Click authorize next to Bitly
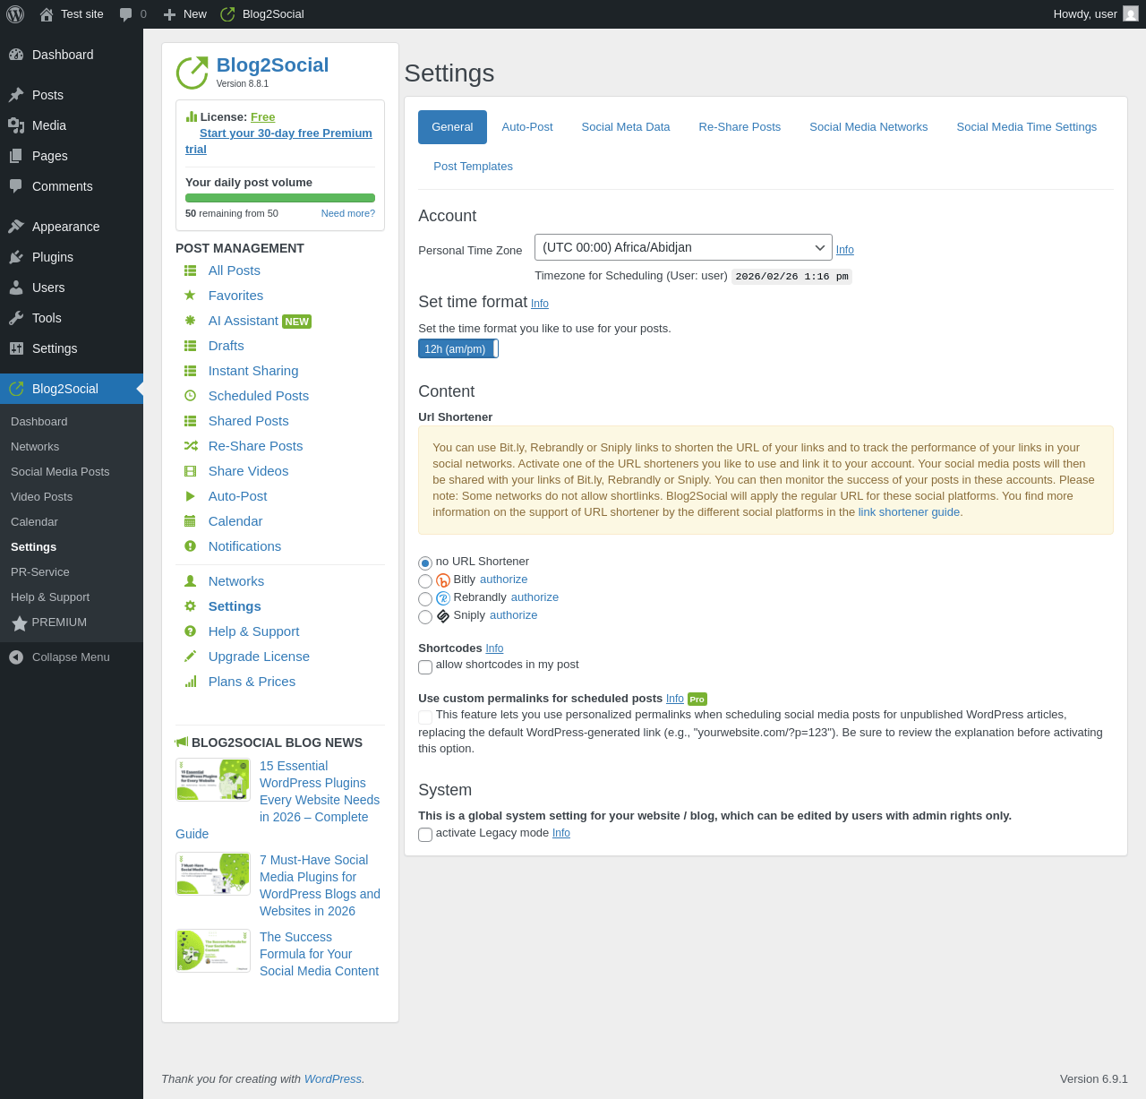 click(x=504, y=580)
